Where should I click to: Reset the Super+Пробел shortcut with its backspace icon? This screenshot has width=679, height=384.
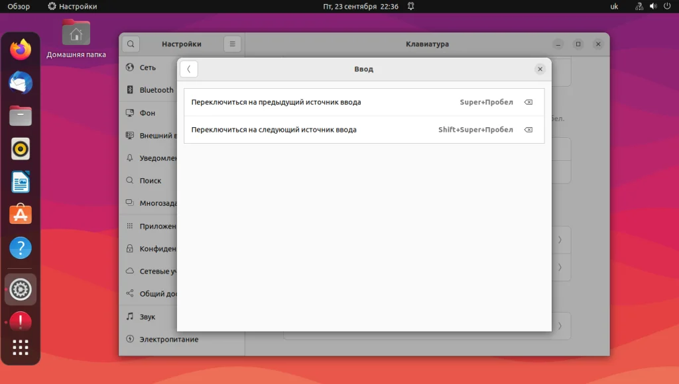pyautogui.click(x=528, y=102)
